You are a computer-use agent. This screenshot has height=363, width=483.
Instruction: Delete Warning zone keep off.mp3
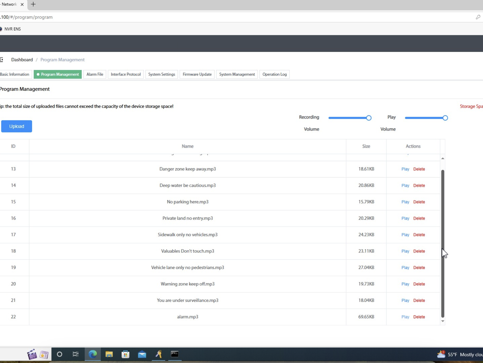click(419, 284)
